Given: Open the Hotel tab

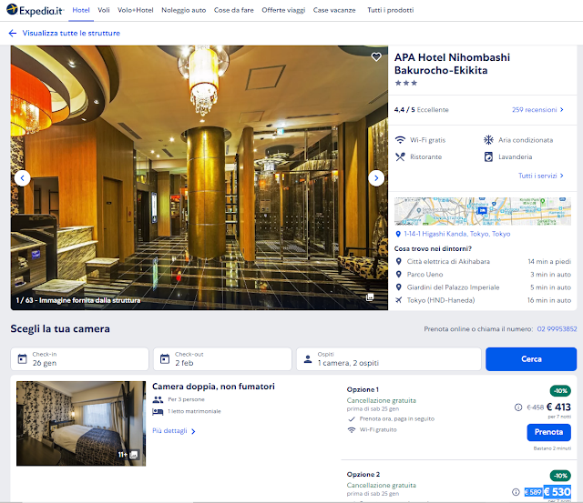Looking at the screenshot, I should pyautogui.click(x=81, y=10).
